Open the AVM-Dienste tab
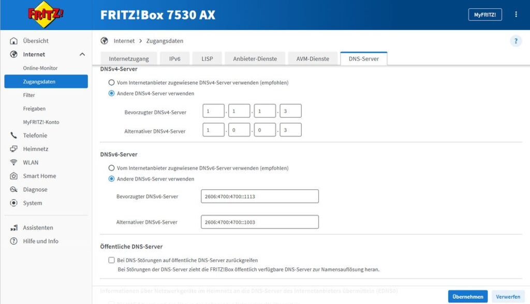This screenshot has width=530, height=304. pyautogui.click(x=313, y=58)
